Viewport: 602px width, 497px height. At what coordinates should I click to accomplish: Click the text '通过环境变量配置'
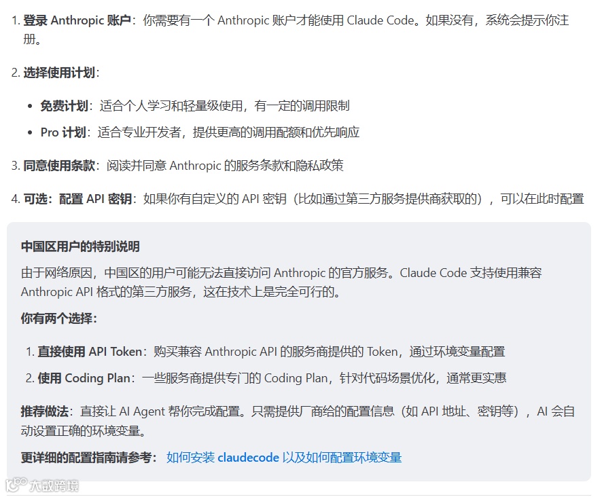tap(457, 352)
